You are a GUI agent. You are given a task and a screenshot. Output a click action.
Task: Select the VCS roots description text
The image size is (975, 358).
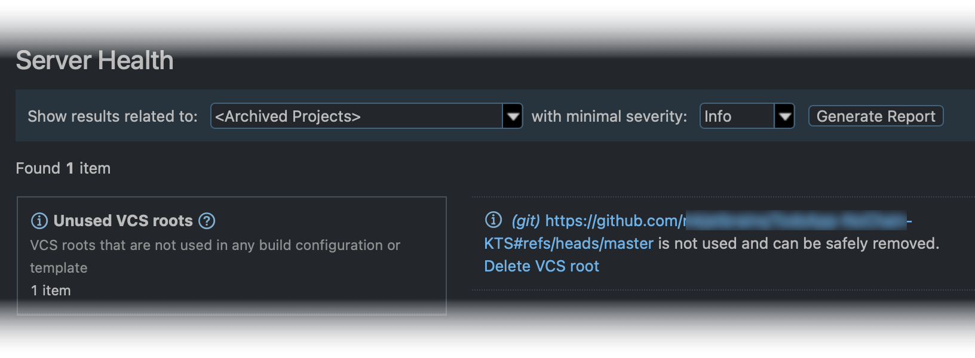[215, 245]
